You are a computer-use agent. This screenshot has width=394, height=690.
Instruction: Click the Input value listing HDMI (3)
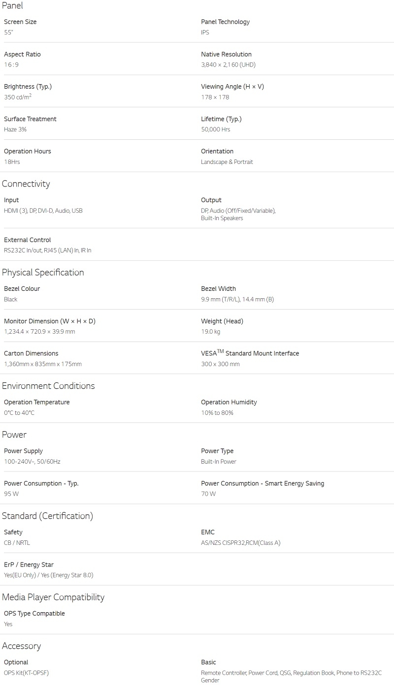(x=43, y=211)
